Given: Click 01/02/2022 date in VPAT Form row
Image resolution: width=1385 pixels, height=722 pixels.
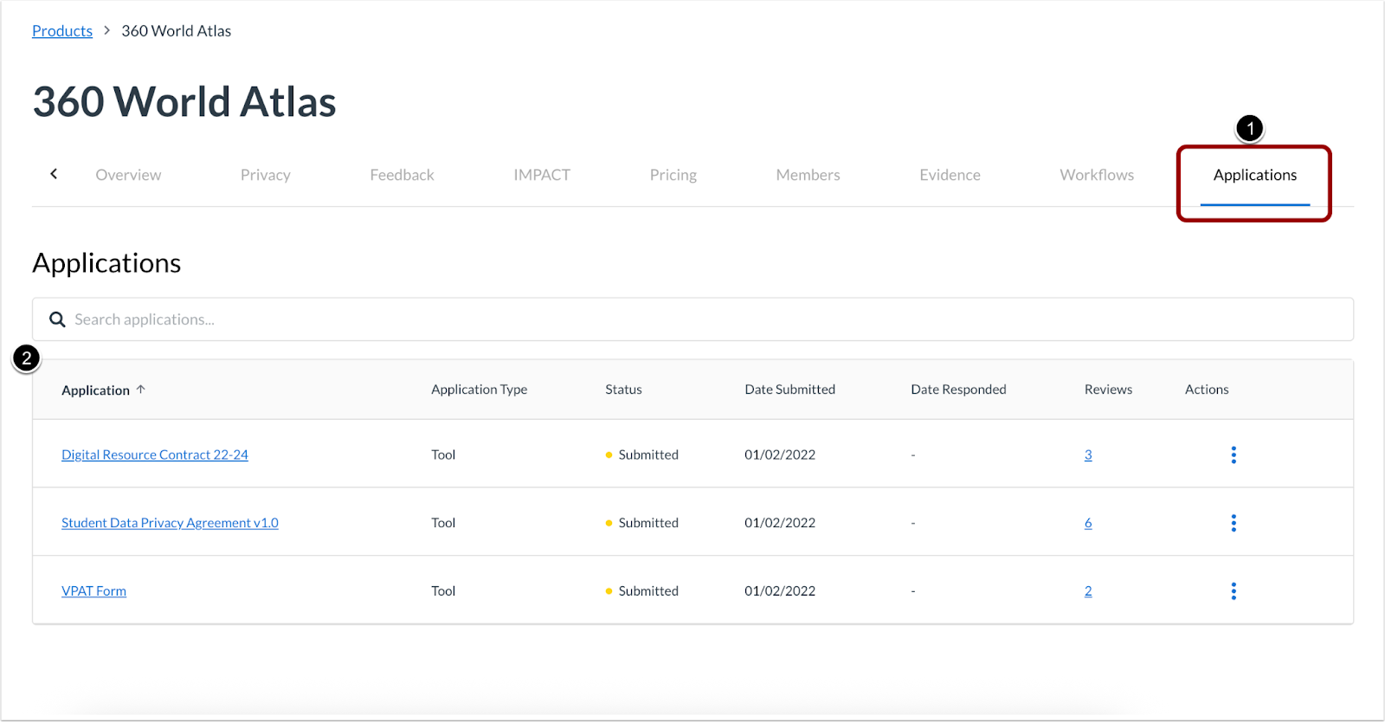Looking at the screenshot, I should pos(780,591).
